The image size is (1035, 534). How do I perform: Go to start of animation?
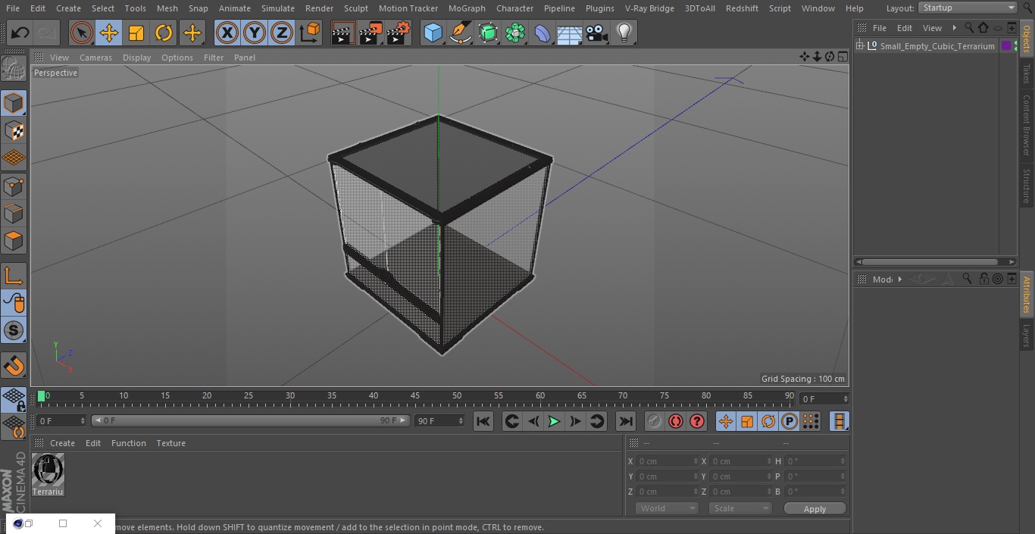(483, 421)
